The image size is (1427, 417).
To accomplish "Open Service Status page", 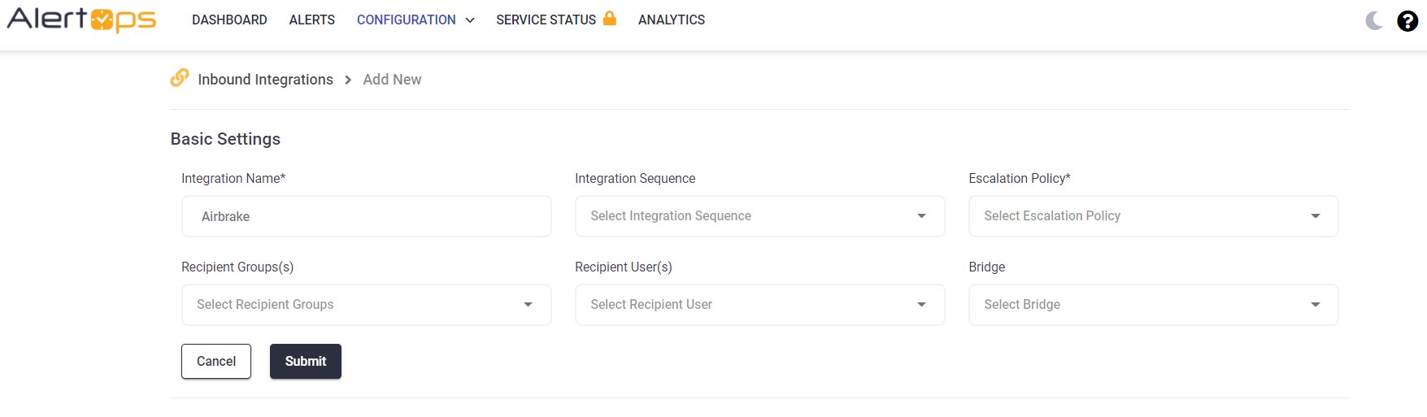I will [x=546, y=20].
